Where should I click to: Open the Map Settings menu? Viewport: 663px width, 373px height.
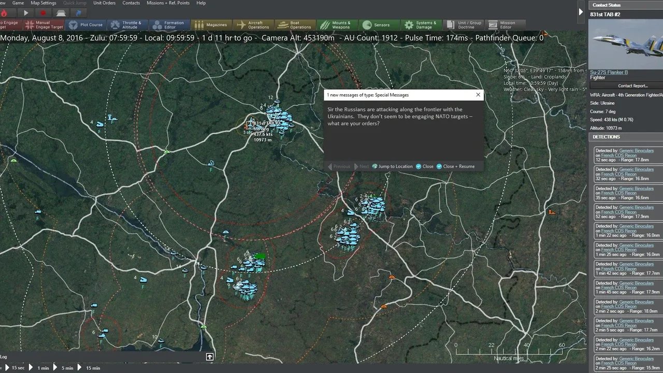pos(44,3)
